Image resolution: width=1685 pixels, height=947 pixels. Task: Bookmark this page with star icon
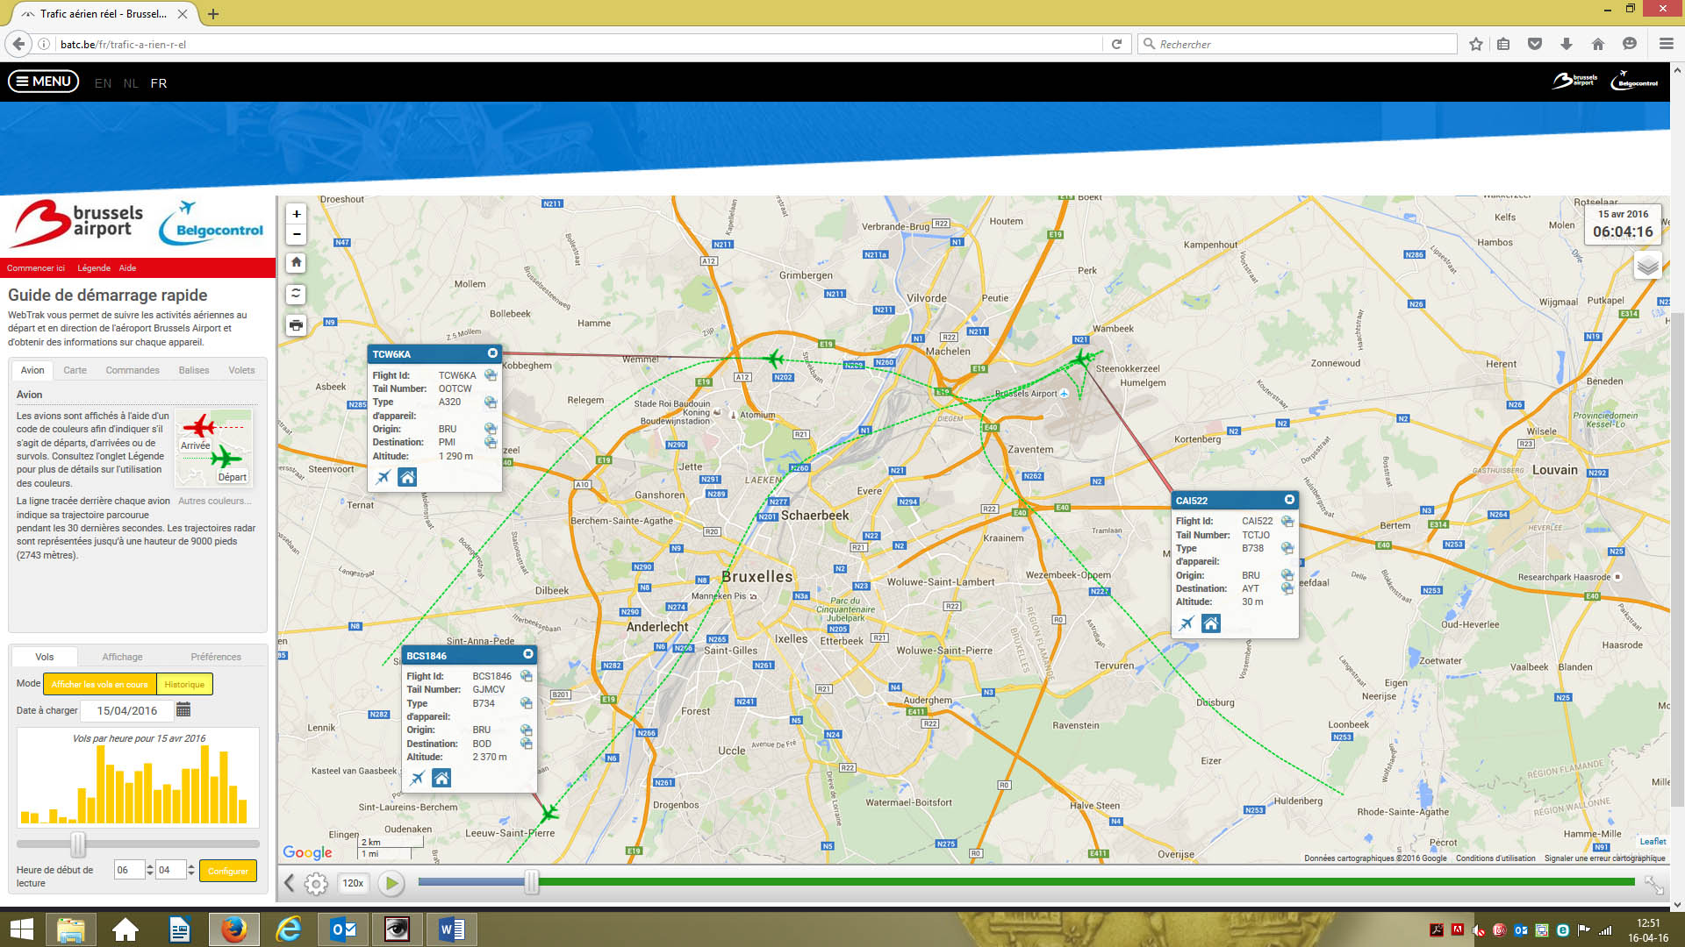(1476, 44)
